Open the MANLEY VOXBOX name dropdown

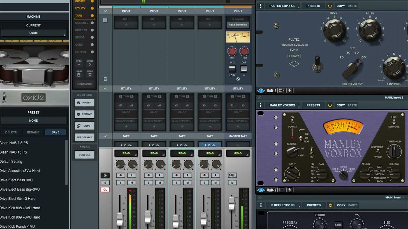point(282,105)
